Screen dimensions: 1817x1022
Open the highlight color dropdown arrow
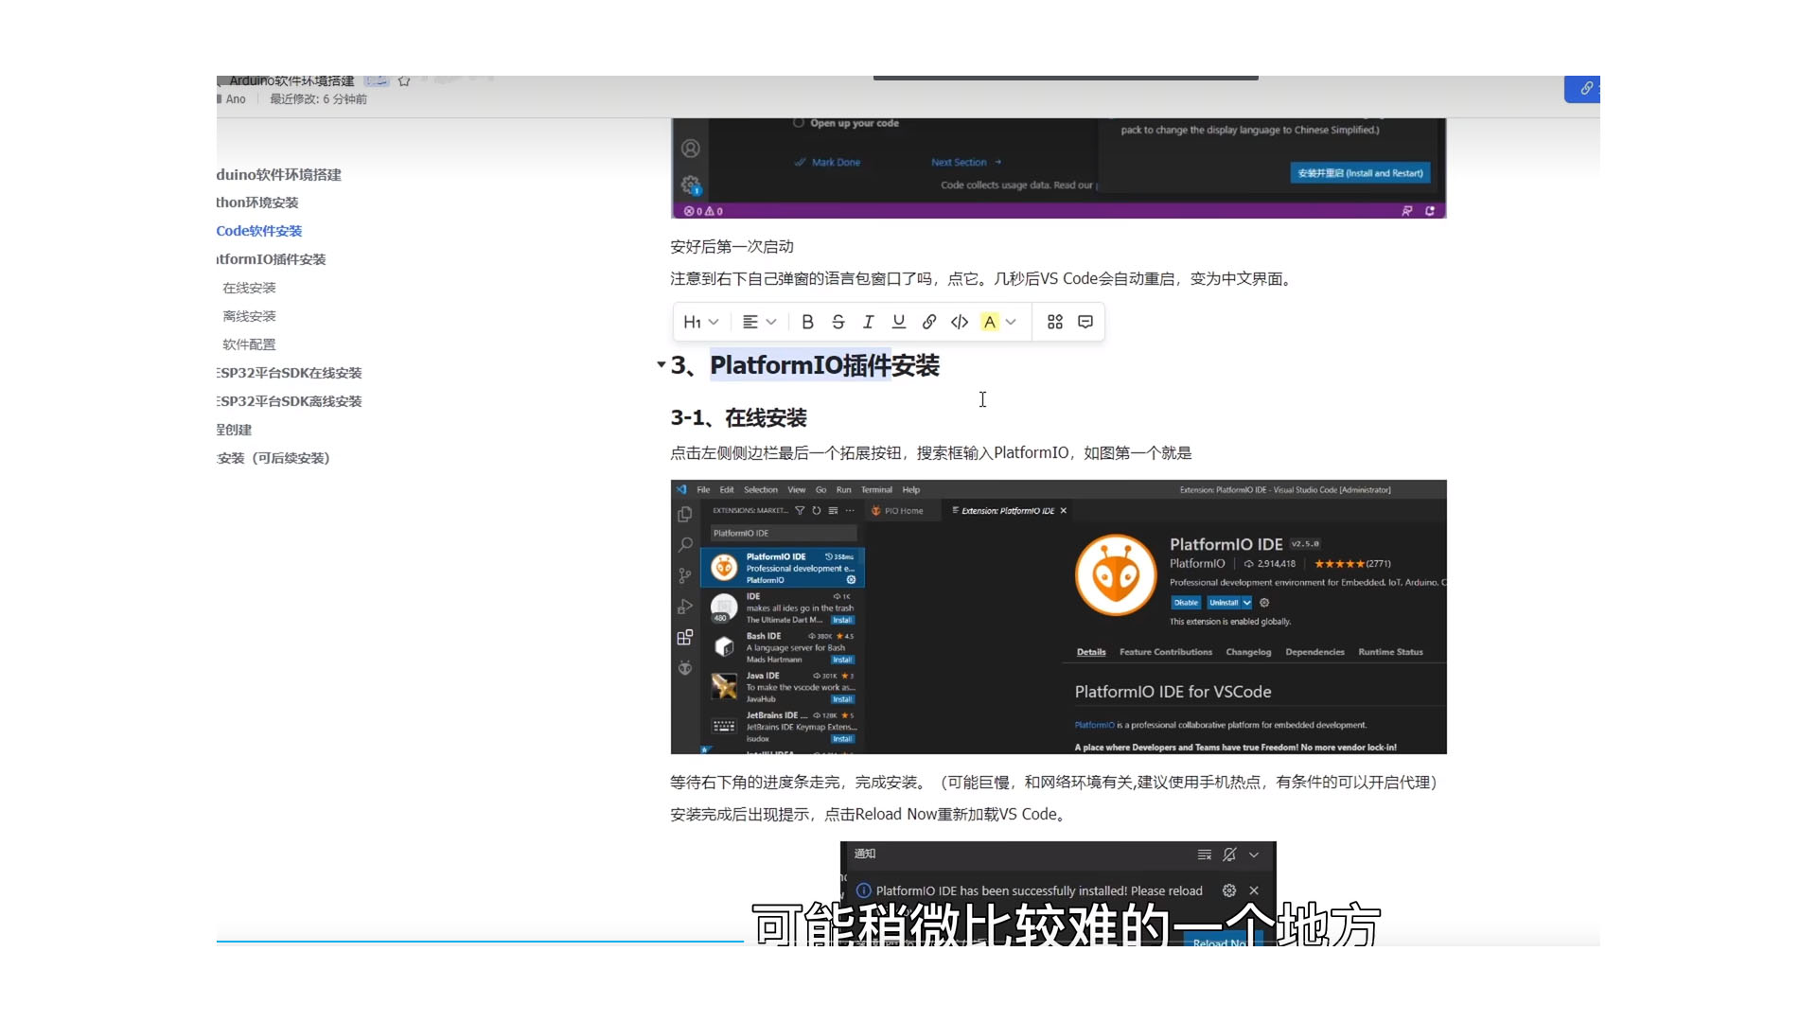tap(1011, 322)
